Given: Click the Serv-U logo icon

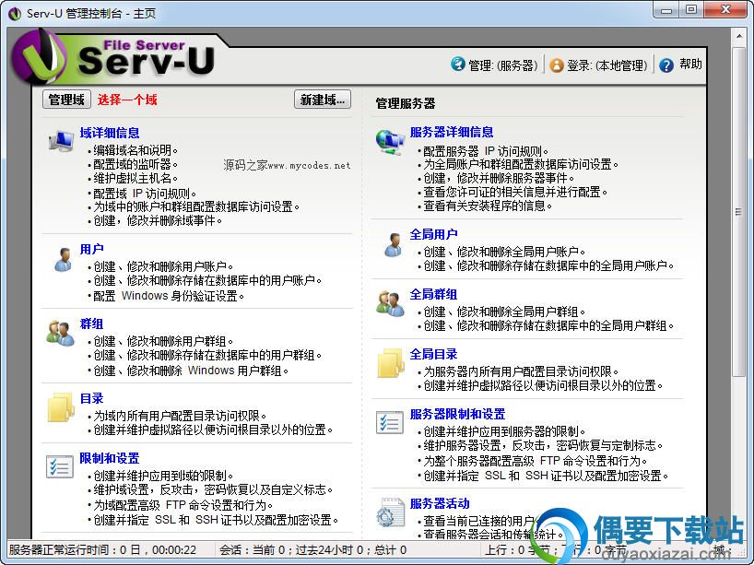Looking at the screenshot, I should coord(39,57).
